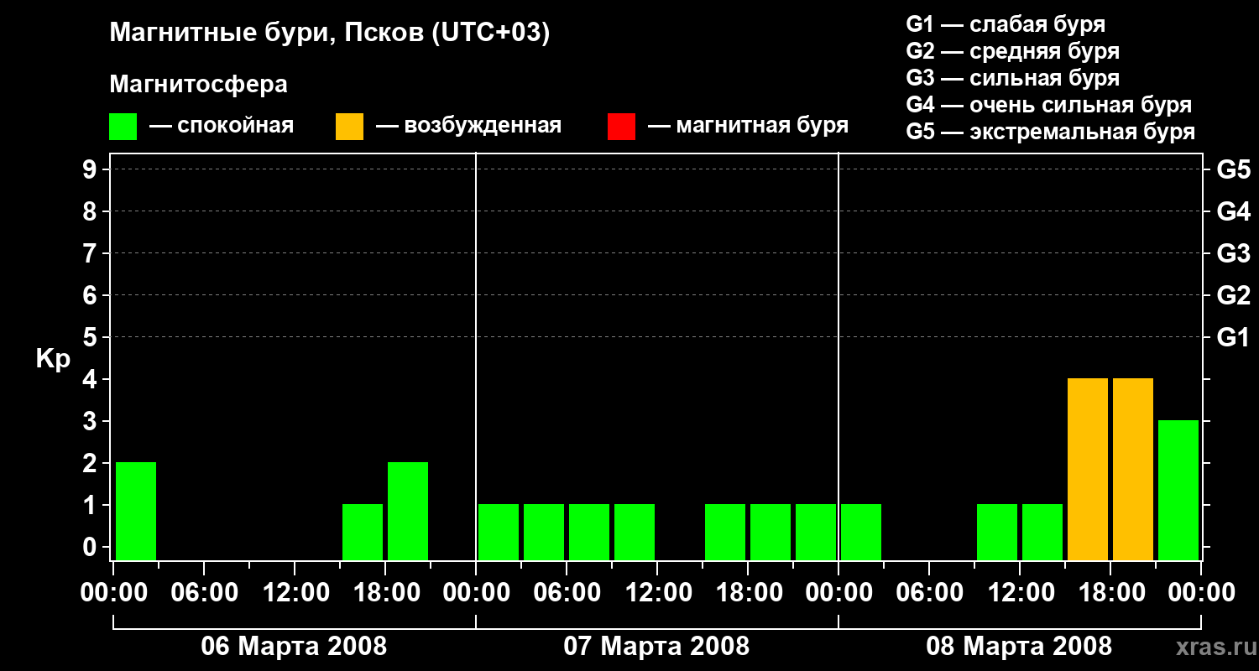The height and width of the screenshot is (671, 1259).
Task: Click the line "G4 — очень сильная буря"
Action: click(1049, 105)
